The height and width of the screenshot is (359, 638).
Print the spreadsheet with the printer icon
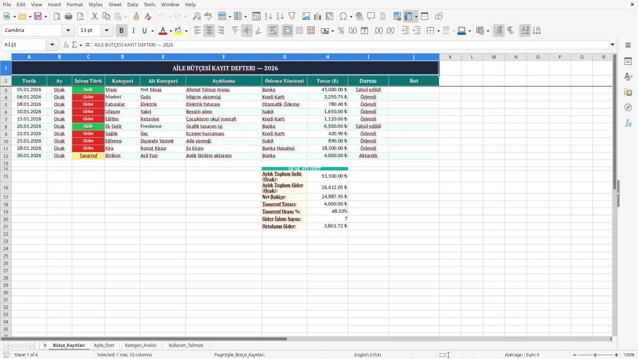(69, 16)
